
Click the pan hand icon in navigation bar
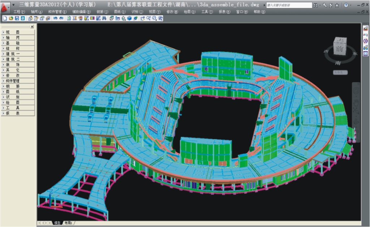click(x=356, y=102)
